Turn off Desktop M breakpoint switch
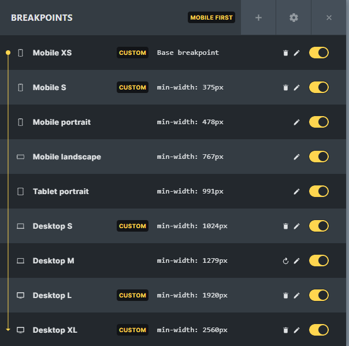 319,261
